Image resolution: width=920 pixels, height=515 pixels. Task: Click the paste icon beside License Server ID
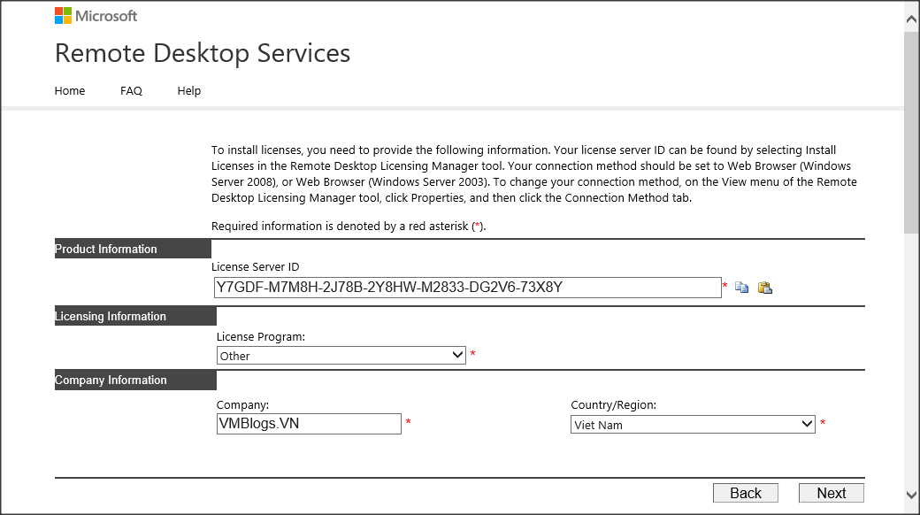[765, 288]
